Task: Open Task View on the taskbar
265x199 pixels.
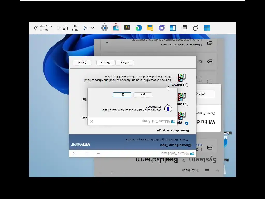Action: pyautogui.click(x=184, y=27)
